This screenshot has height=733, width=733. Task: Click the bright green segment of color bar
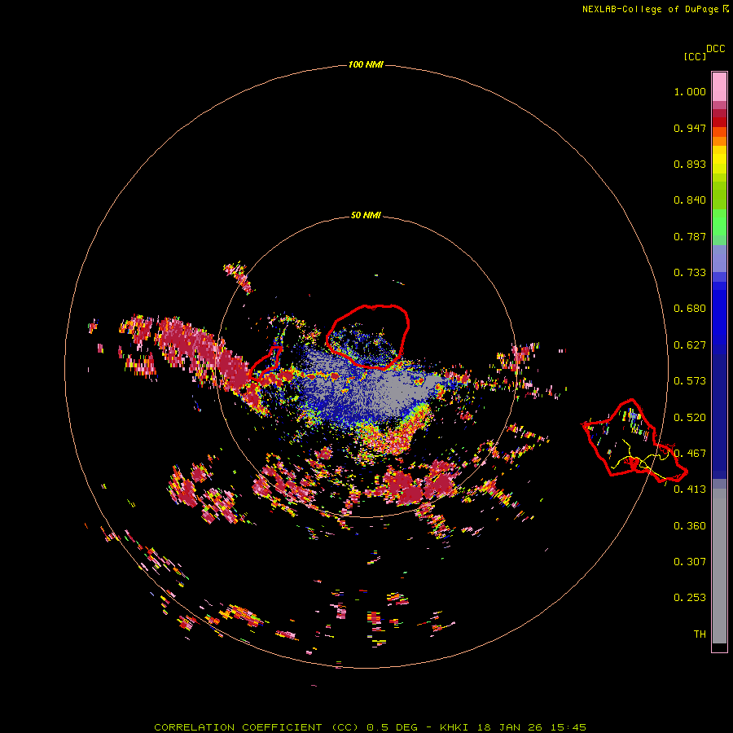[x=719, y=222]
